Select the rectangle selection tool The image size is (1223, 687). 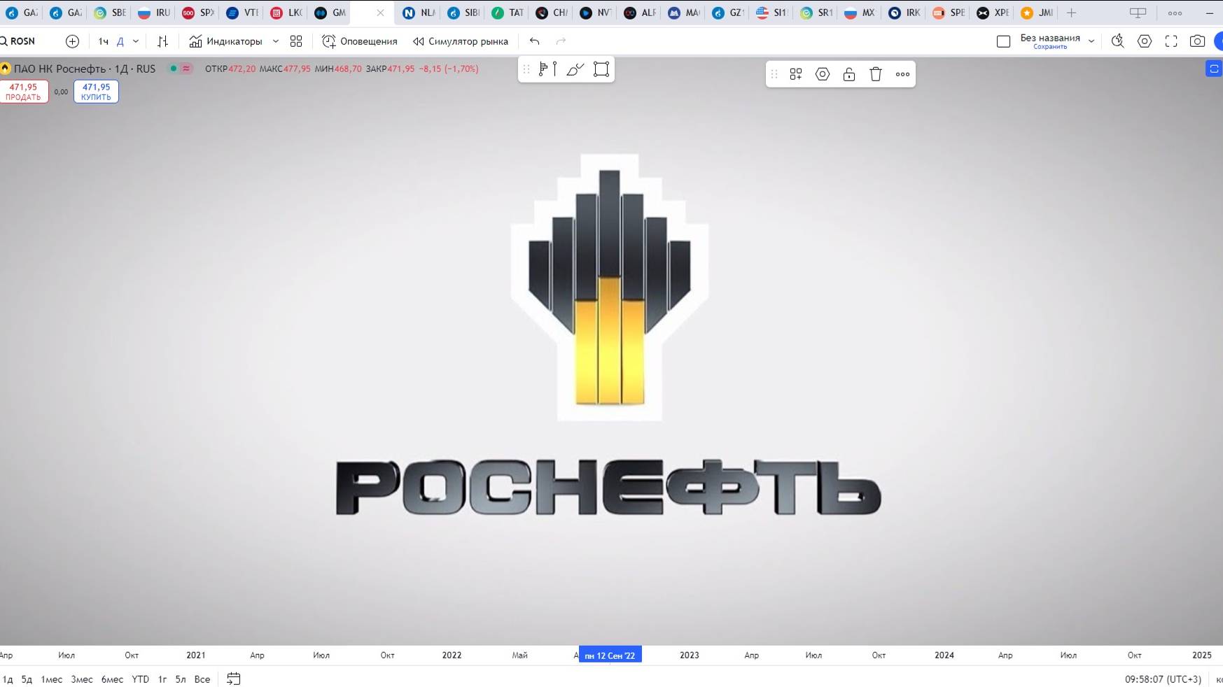tap(601, 69)
